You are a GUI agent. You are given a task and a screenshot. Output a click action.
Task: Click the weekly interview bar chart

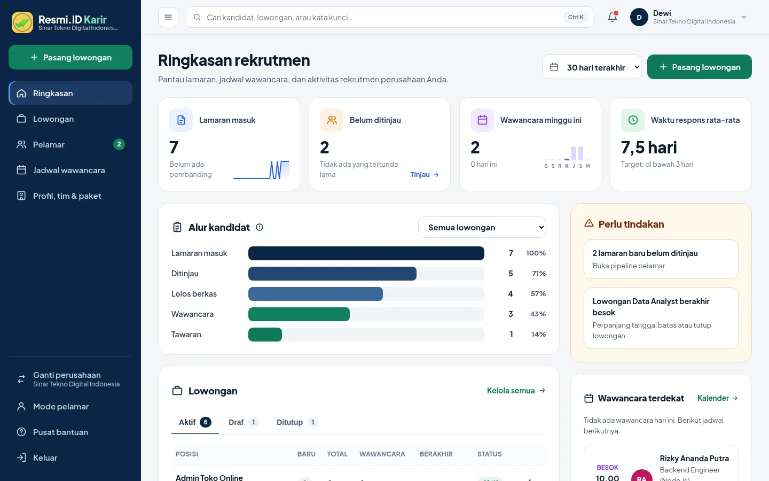pyautogui.click(x=567, y=157)
